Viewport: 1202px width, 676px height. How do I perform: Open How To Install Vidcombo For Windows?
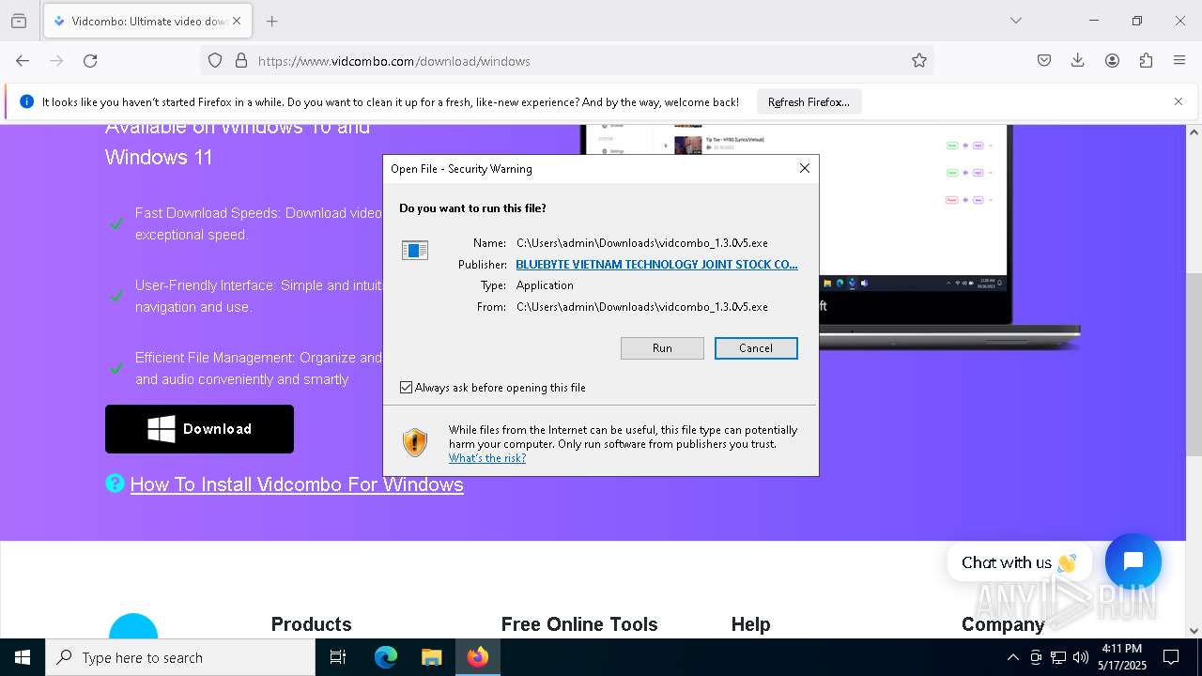pyautogui.click(x=297, y=484)
